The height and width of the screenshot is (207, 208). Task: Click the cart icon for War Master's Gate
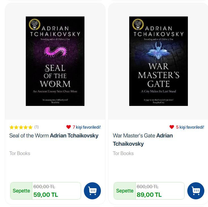(x=196, y=191)
